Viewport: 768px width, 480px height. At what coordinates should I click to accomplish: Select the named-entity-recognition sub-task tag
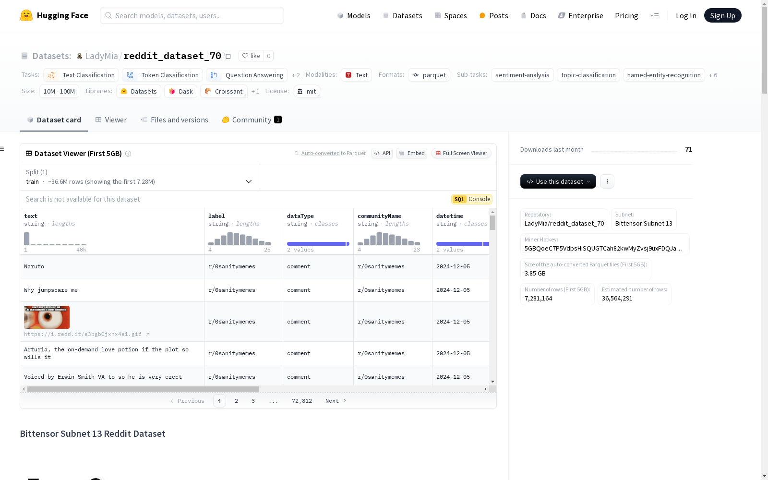coord(664,75)
